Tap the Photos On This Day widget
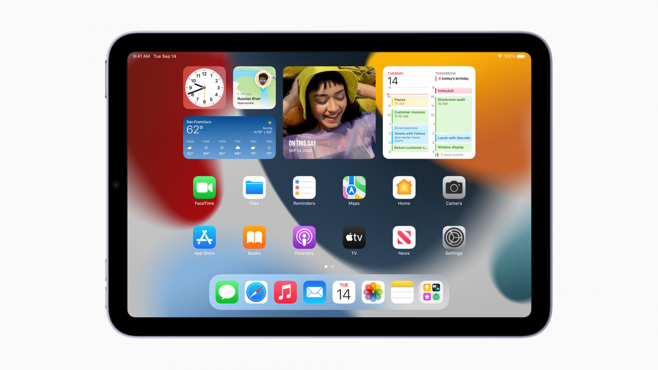The image size is (658, 370). 329,112
